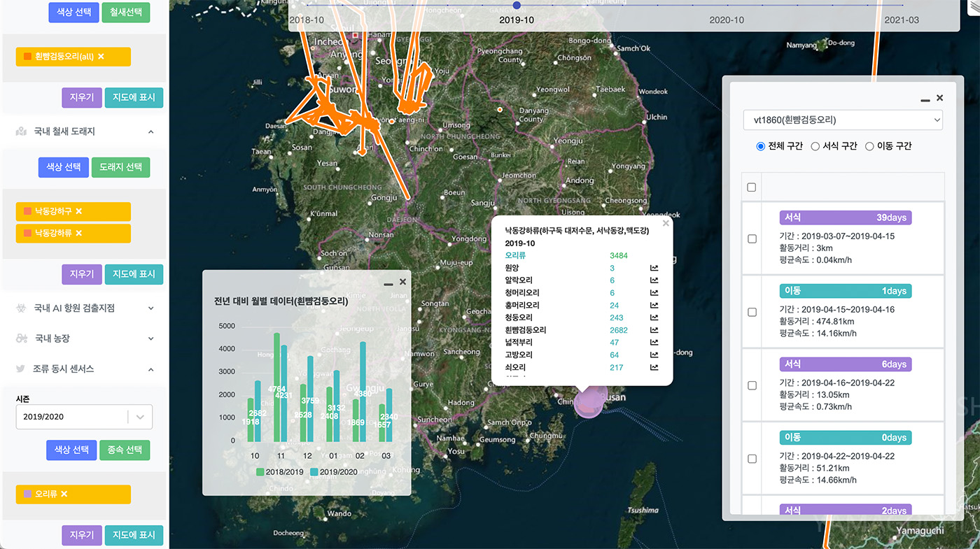Image resolution: width=980 pixels, height=549 pixels.
Task: Open the vt1860(흰뺨검둥오리) dropdown
Action: 843,120
